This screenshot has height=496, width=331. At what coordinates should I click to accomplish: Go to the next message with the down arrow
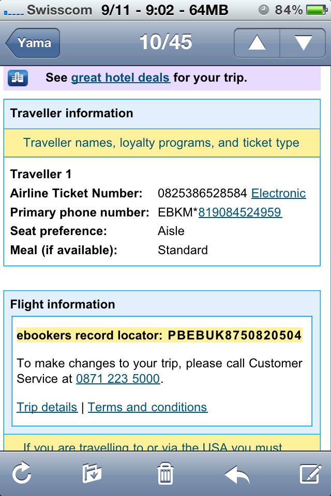click(x=303, y=43)
